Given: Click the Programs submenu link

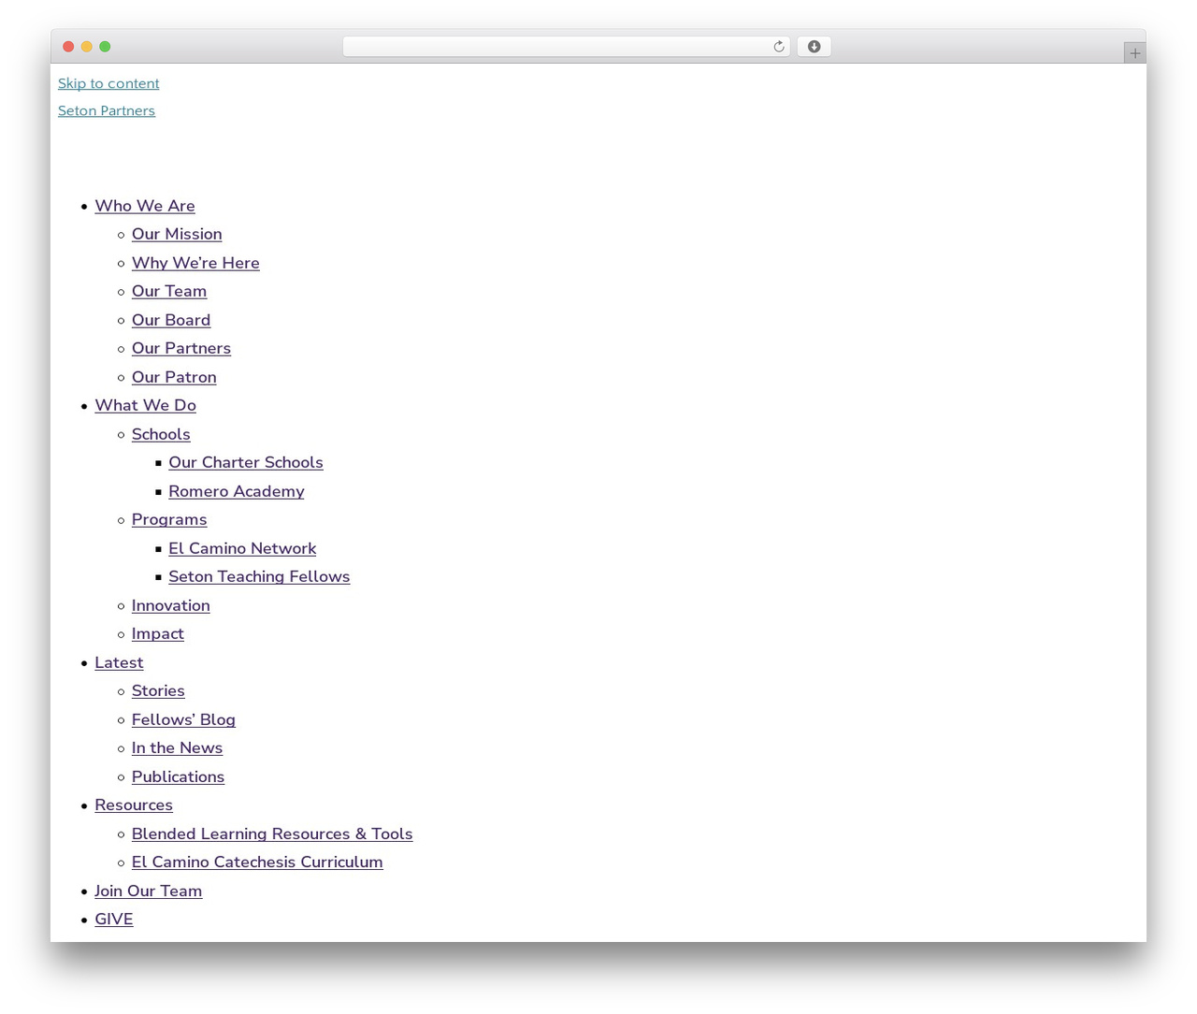Looking at the screenshot, I should (x=169, y=519).
